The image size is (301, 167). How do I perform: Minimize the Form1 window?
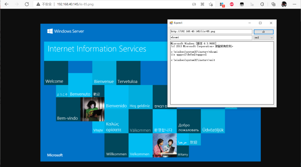(x=250, y=23)
